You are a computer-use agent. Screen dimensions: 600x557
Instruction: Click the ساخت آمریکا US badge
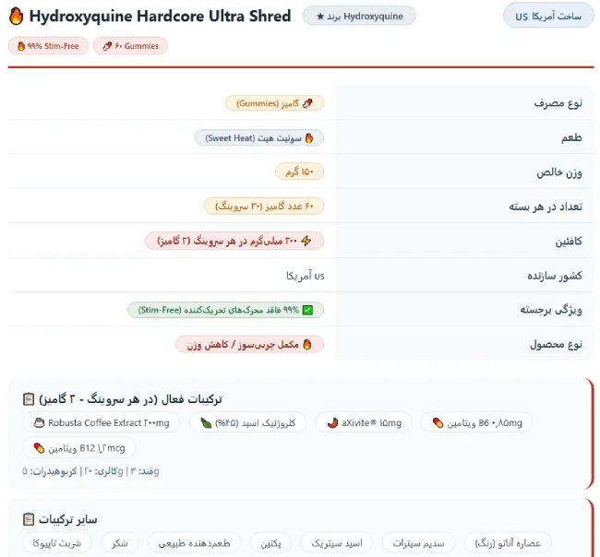548,17
